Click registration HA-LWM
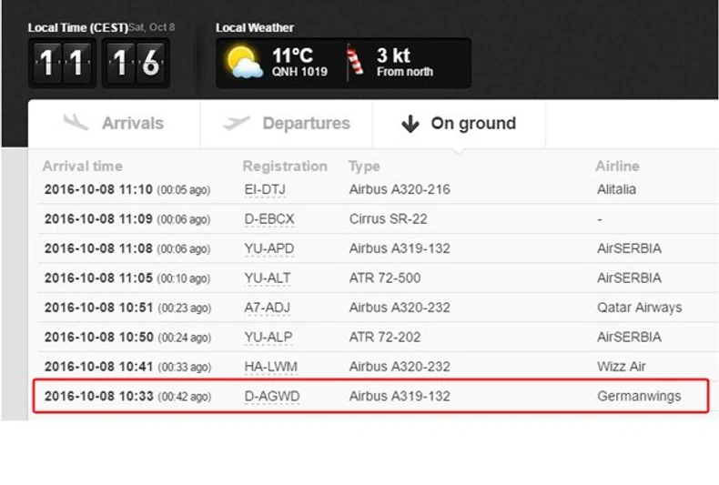The width and height of the screenshot is (719, 485). pos(271,367)
